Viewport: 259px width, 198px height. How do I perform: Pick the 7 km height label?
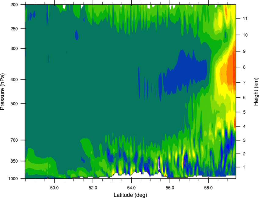[x=244, y=83]
